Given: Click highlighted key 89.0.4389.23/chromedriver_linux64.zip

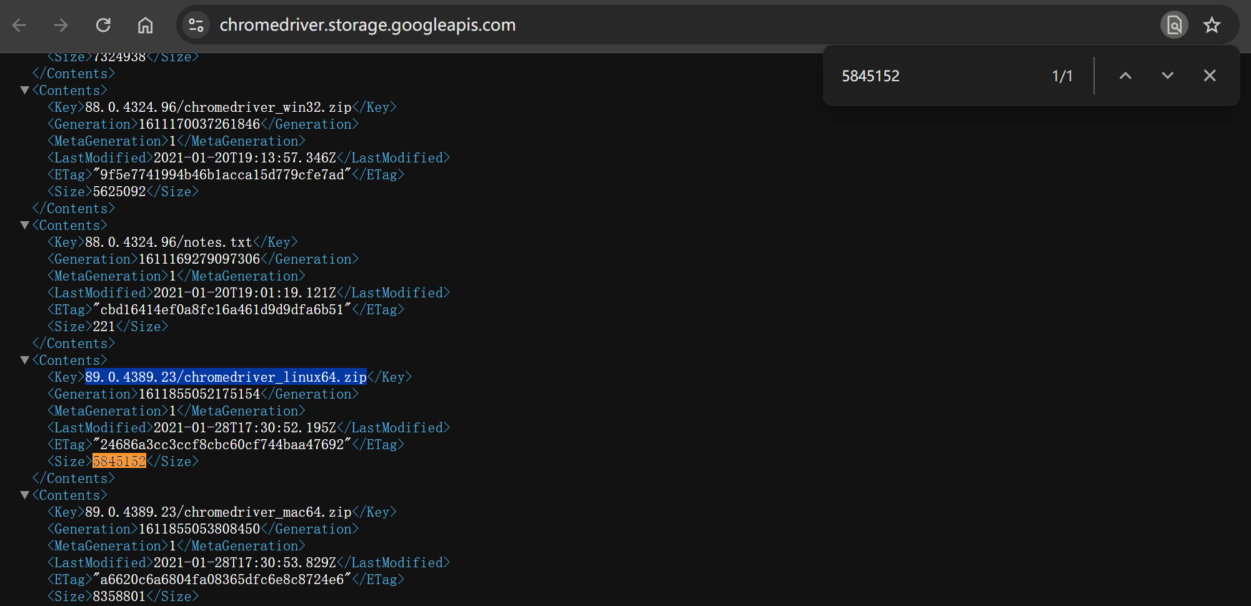Looking at the screenshot, I should (x=226, y=377).
